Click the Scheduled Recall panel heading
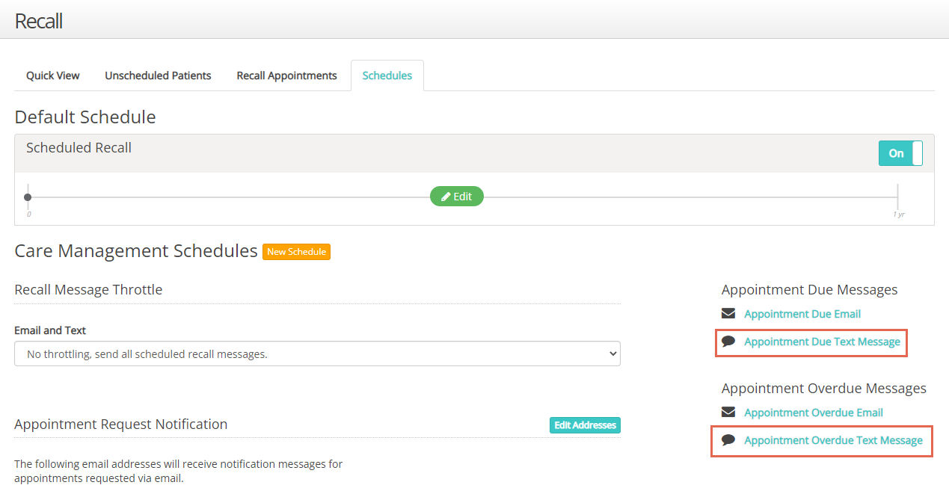 (79, 148)
